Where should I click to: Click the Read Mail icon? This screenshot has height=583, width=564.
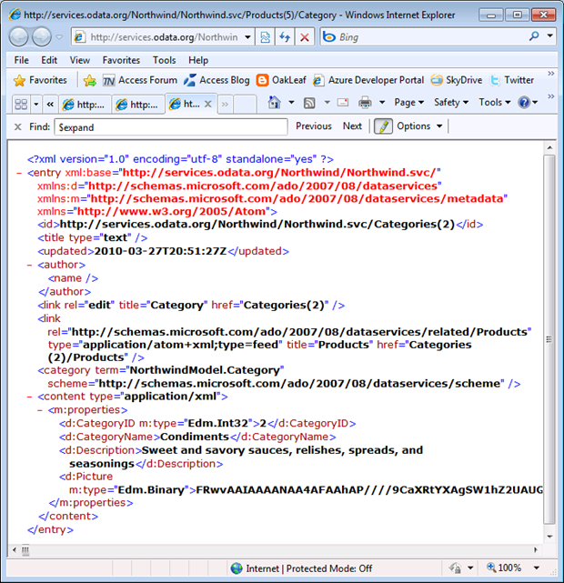343,102
